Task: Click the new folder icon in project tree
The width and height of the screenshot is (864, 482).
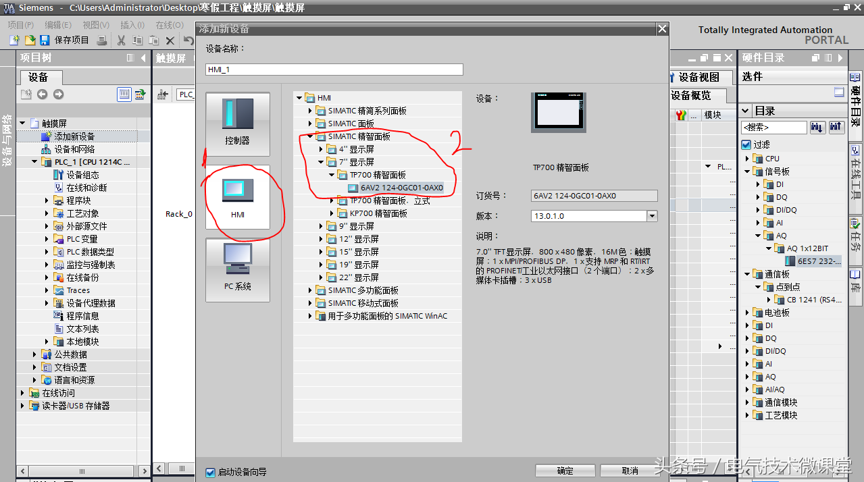Action: [x=26, y=95]
